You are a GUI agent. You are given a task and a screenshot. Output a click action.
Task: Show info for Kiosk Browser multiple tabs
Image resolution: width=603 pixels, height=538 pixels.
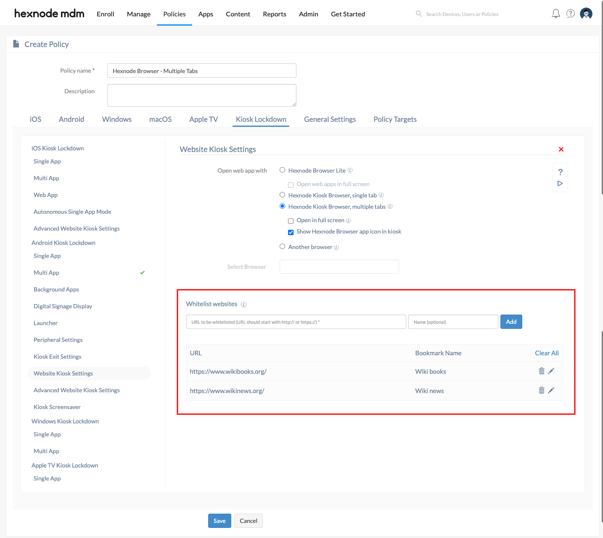390,207
